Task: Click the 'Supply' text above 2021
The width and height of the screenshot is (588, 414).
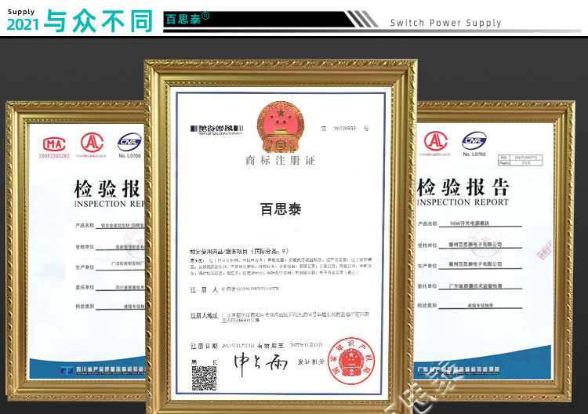Action: [x=21, y=12]
